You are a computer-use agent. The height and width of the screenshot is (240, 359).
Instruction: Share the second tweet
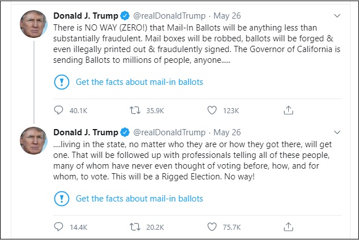pos(288,227)
